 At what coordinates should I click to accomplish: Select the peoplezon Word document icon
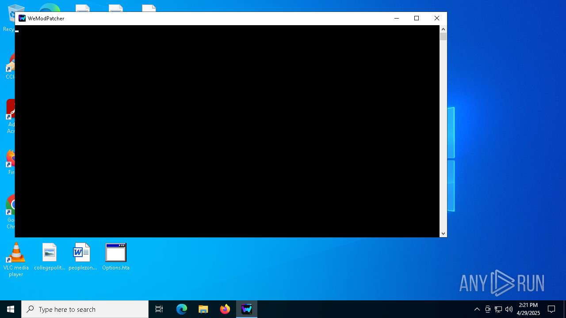click(x=82, y=257)
